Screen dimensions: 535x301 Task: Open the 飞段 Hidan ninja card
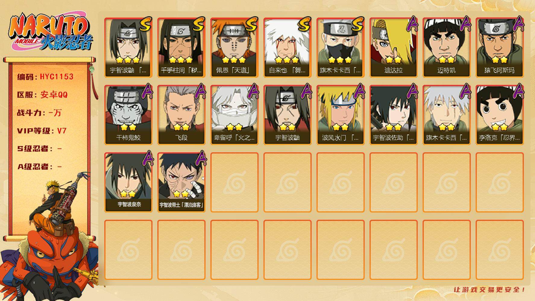[181, 115]
